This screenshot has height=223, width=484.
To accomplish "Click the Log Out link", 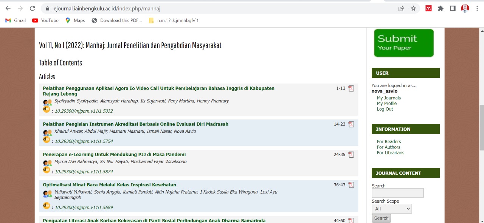I will click(x=385, y=109).
